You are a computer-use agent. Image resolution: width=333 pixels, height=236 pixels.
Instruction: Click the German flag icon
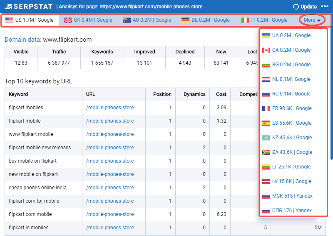click(185, 20)
